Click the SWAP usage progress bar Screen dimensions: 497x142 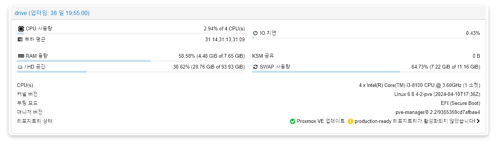[366, 72]
